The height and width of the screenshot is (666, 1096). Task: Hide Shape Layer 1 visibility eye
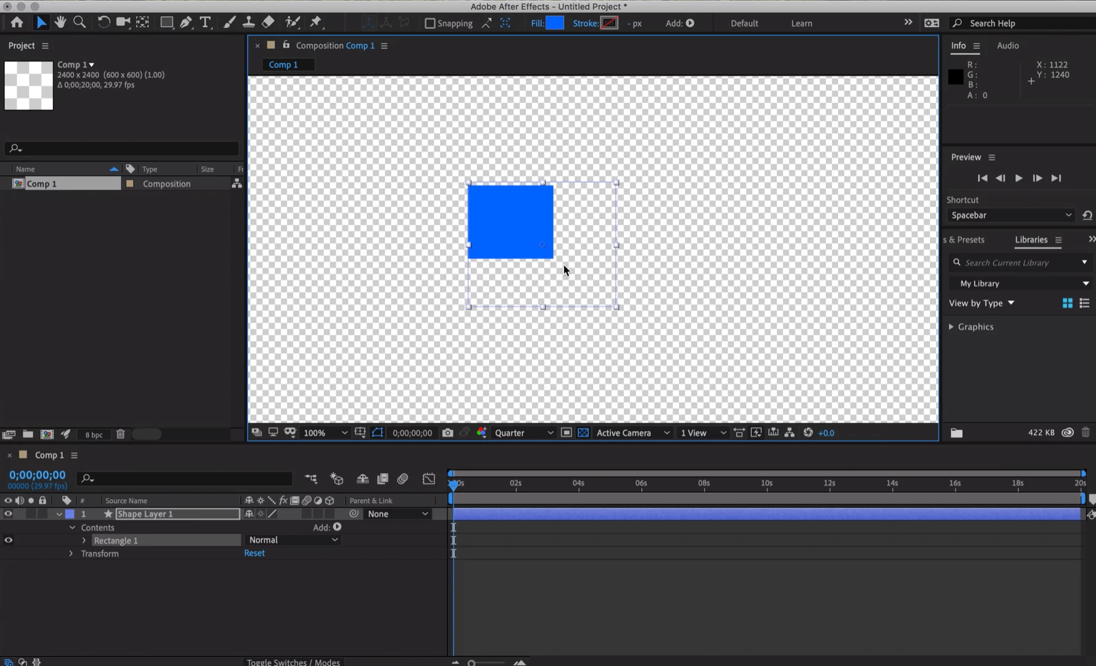(8, 514)
